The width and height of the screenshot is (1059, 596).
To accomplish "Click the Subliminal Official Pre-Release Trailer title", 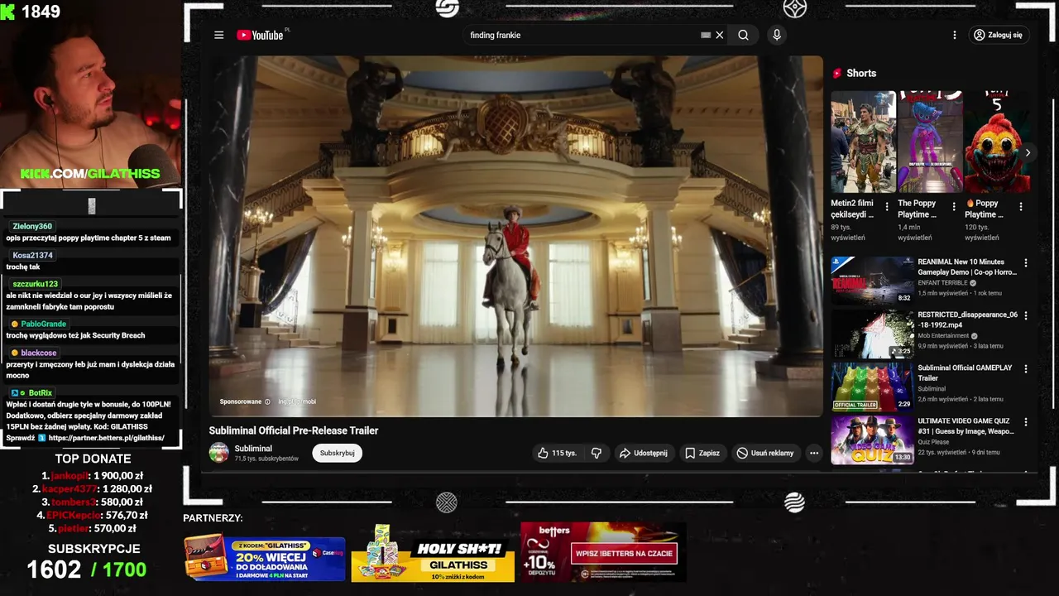I will pyautogui.click(x=293, y=430).
